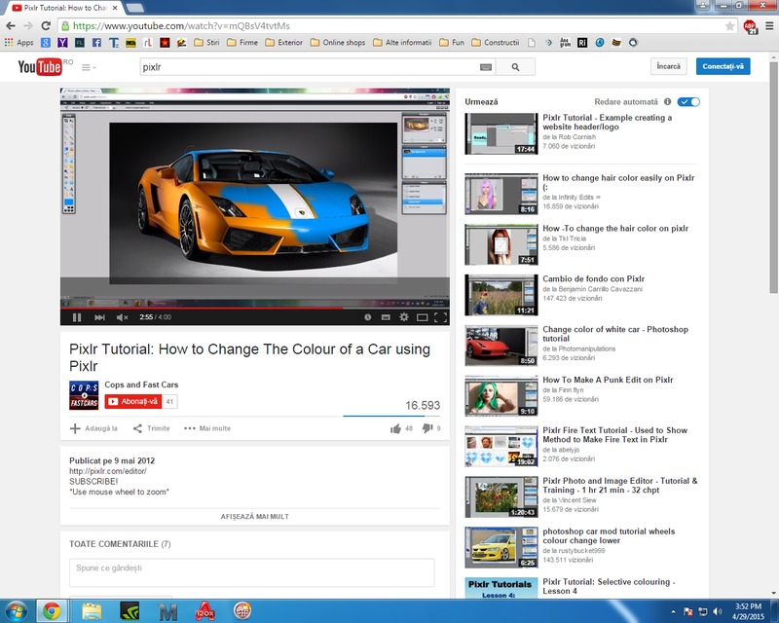Open Facebook bookmark icon
Viewport: 779px width, 623px height.
click(x=96, y=43)
